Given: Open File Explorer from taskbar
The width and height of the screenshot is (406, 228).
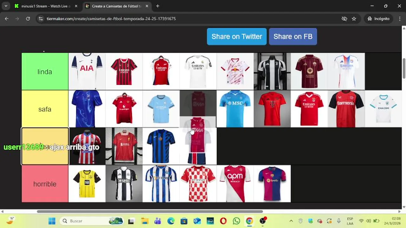Looking at the screenshot, I should coord(145,221).
